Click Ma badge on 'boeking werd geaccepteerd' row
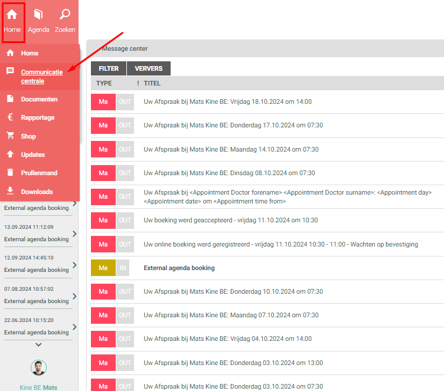 tap(103, 221)
